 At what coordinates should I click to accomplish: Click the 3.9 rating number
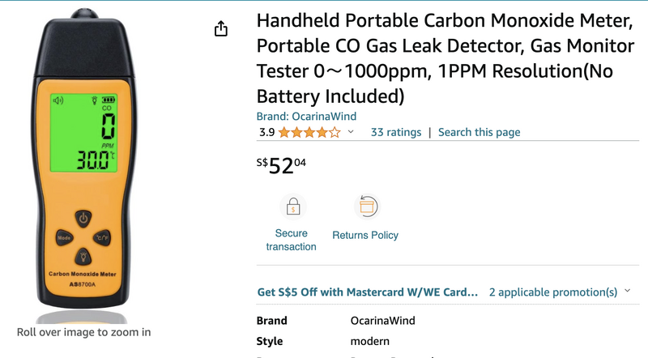click(266, 132)
